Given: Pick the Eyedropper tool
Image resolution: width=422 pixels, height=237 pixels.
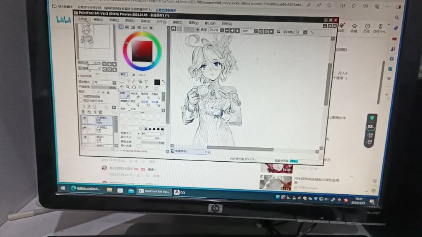Looking at the screenshot, I should click(x=146, y=87).
